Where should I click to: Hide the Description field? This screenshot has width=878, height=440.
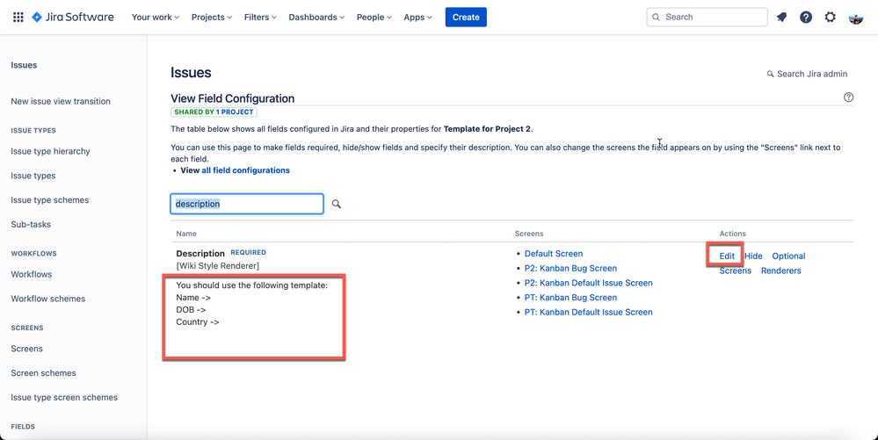pos(754,256)
